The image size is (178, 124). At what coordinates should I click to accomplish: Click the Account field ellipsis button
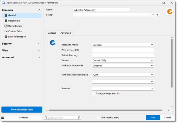(x=152, y=88)
